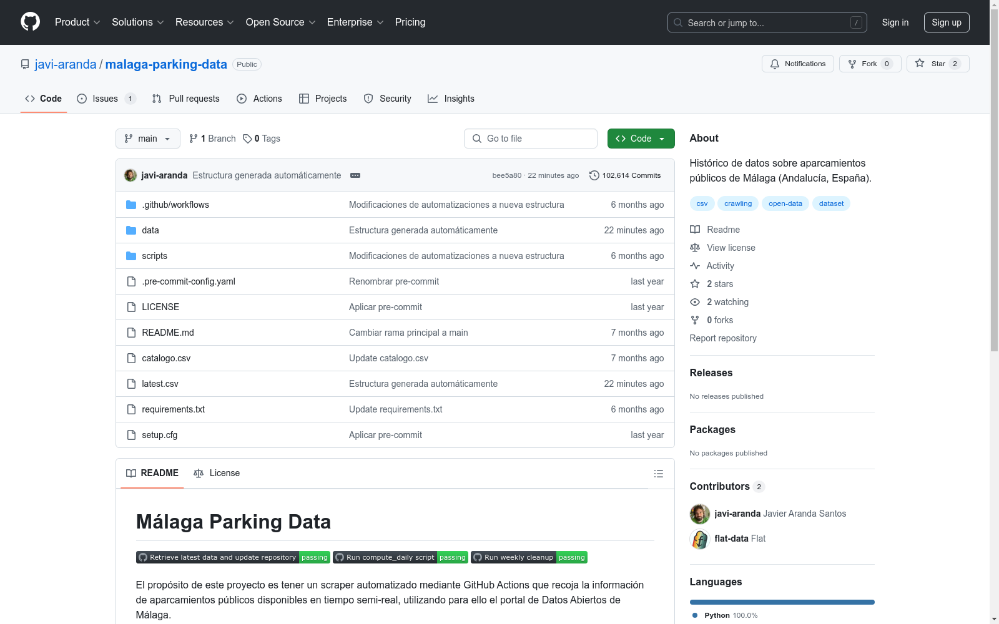Open the Open Source dropdown
The image size is (999, 624).
point(281,22)
